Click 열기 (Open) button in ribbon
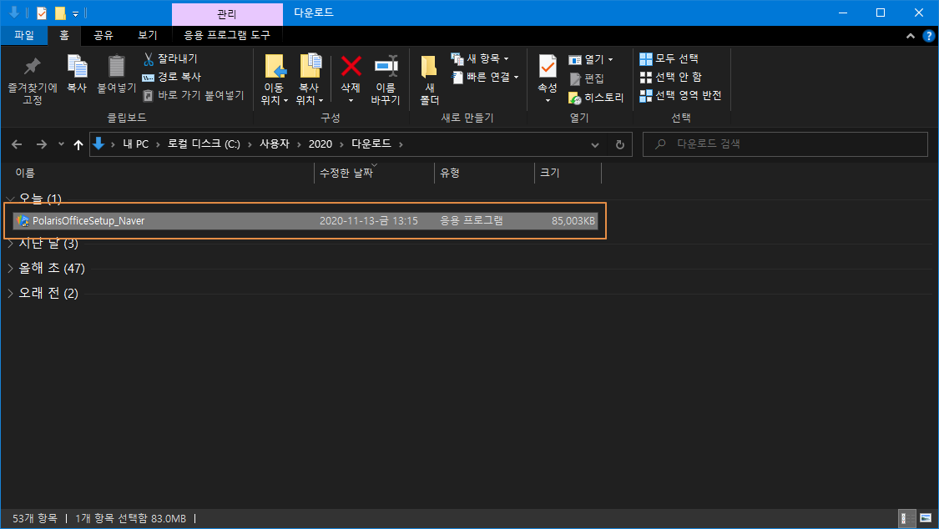 pos(590,59)
